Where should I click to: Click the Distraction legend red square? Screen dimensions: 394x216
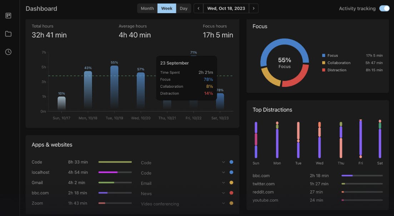click(324, 70)
